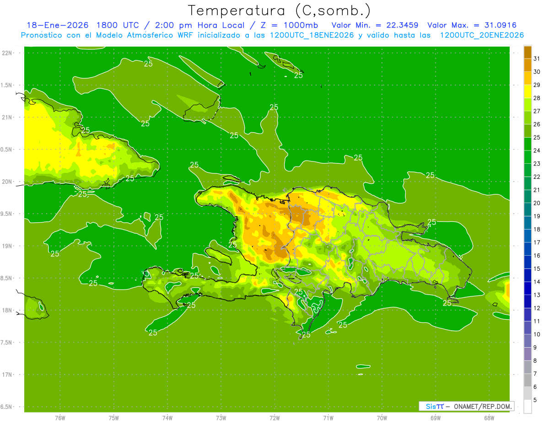Screen dimensions: 549x424
Task: Click the '17N' latitude axis label
Action: pyautogui.click(x=7, y=375)
